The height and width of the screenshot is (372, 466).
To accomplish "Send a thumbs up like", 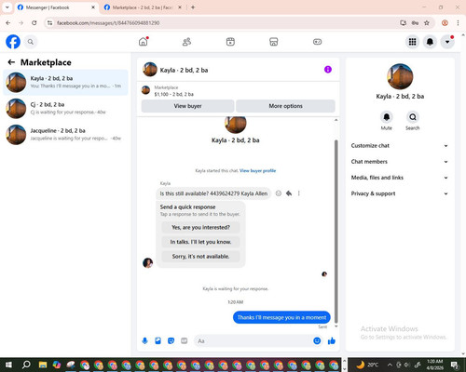I will [x=332, y=341].
